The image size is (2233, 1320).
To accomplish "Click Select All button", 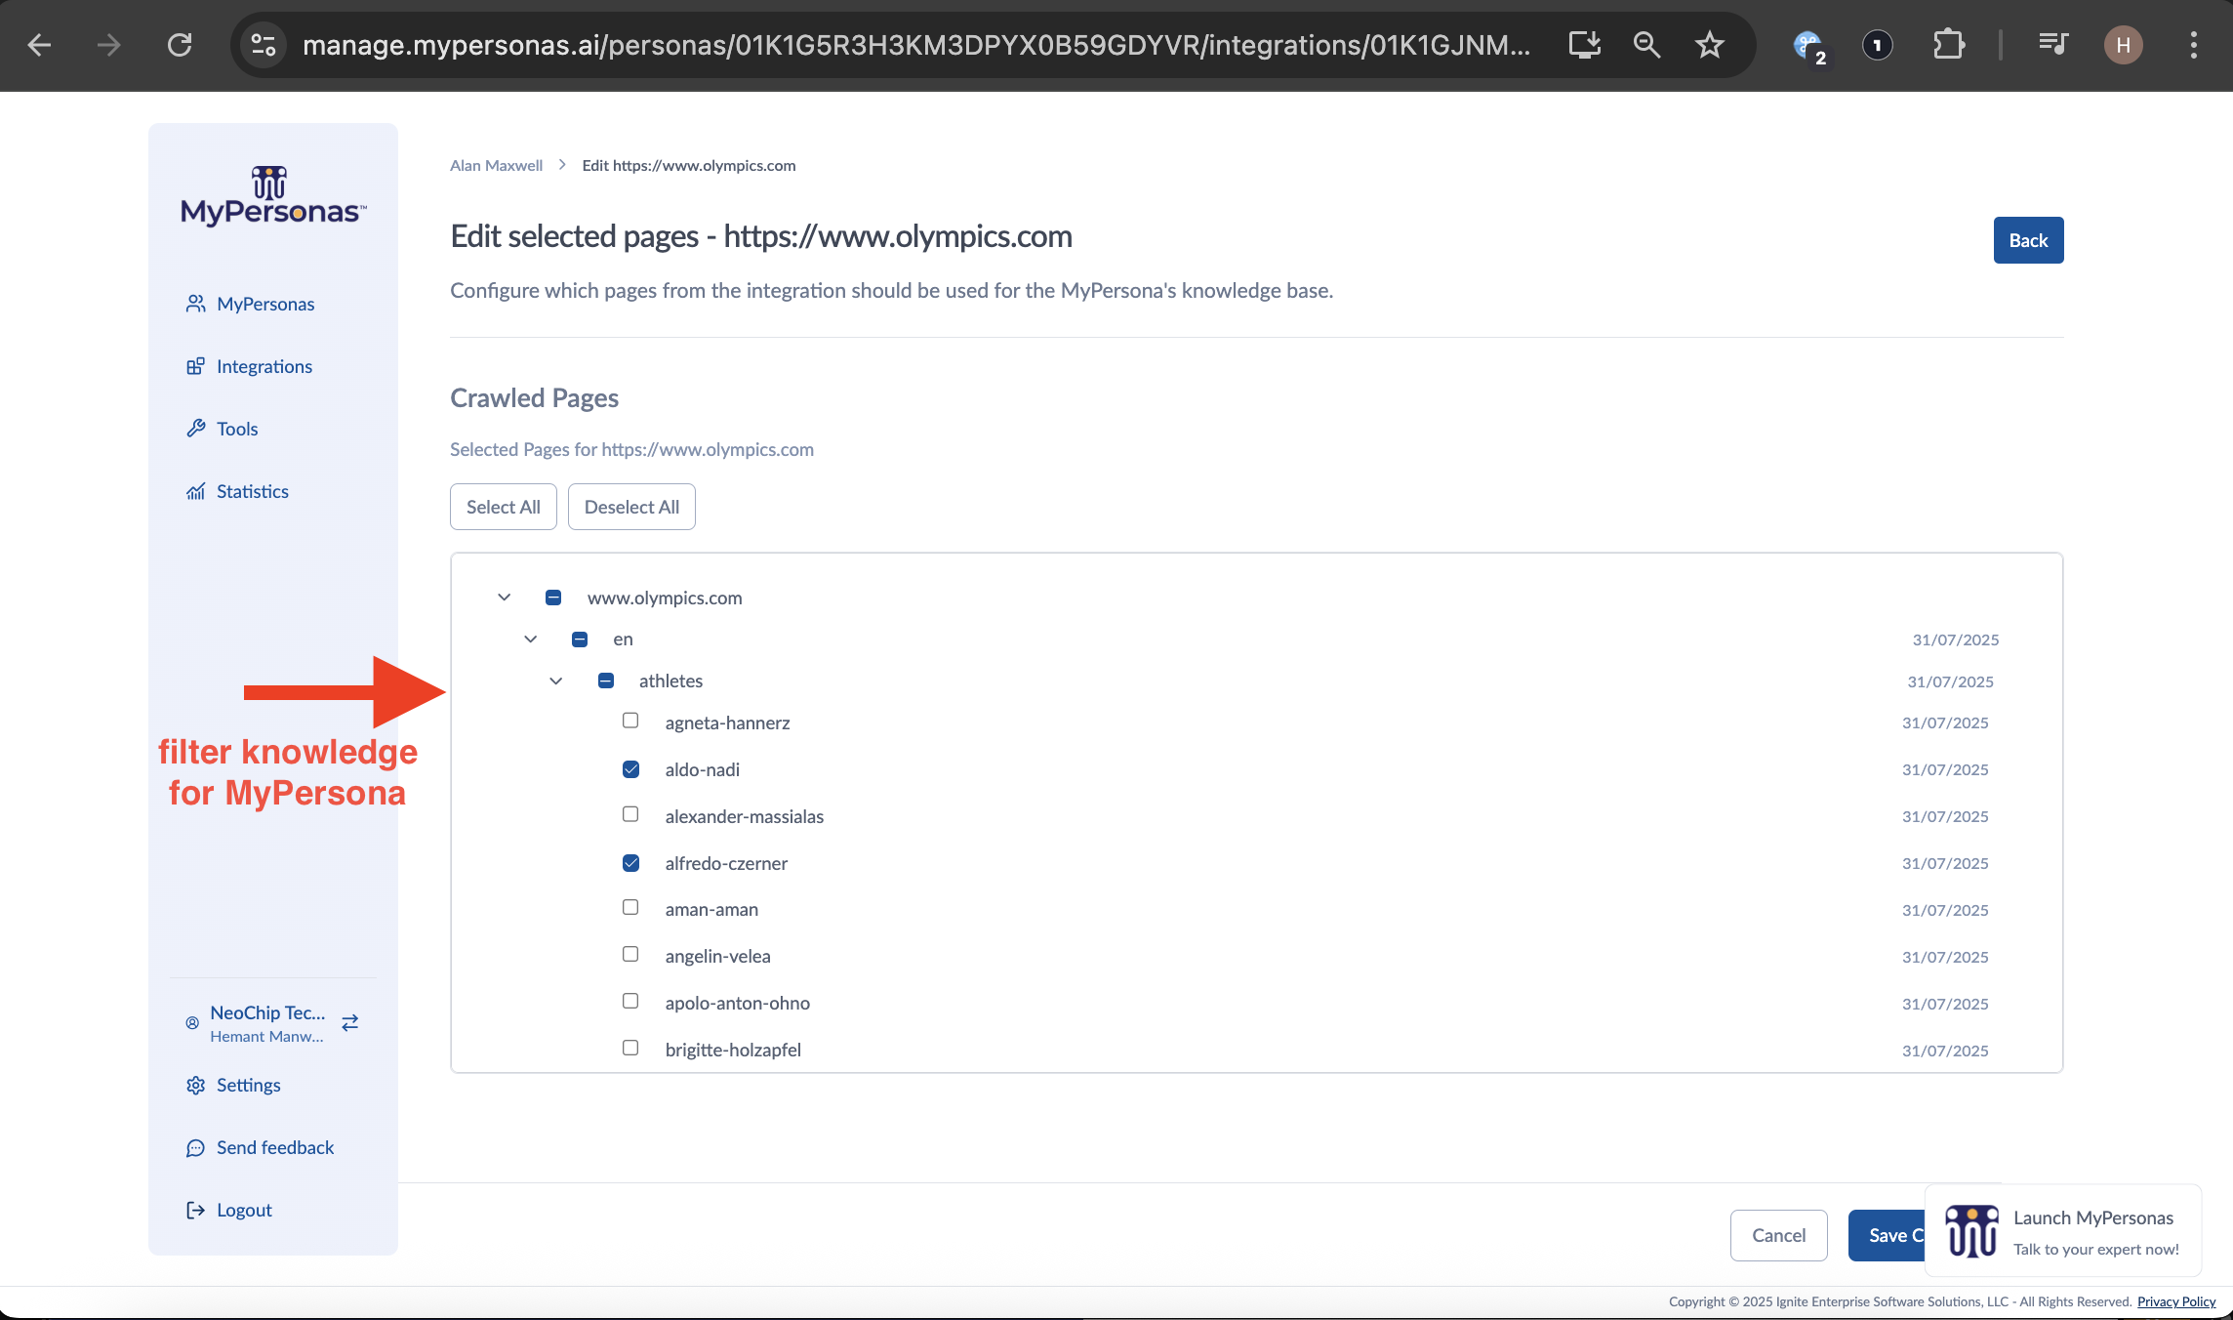I will coord(503,507).
